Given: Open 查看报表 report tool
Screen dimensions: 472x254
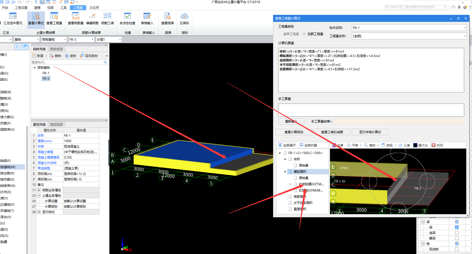Looking at the screenshot, I should (x=168, y=19).
